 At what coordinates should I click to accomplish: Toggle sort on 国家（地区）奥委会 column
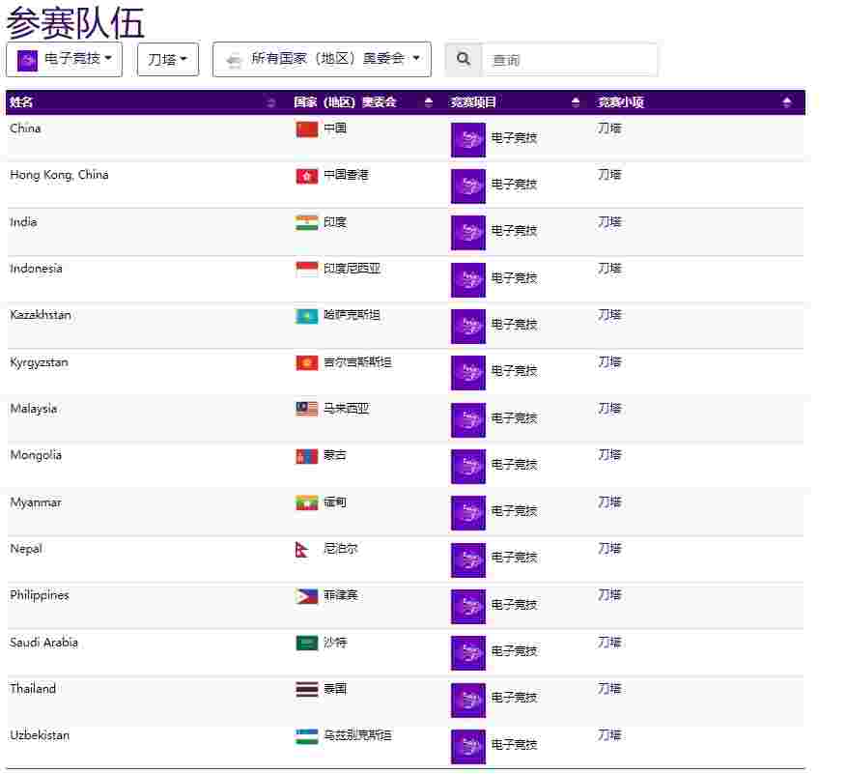pos(429,102)
